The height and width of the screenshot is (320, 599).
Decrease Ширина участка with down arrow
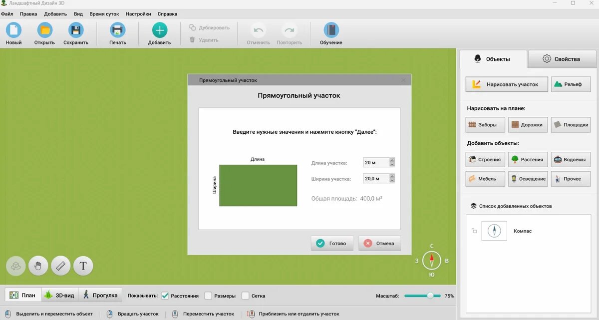[392, 181]
